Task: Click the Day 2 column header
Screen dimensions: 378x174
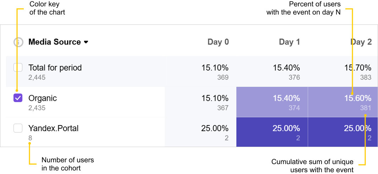Action: coord(361,42)
